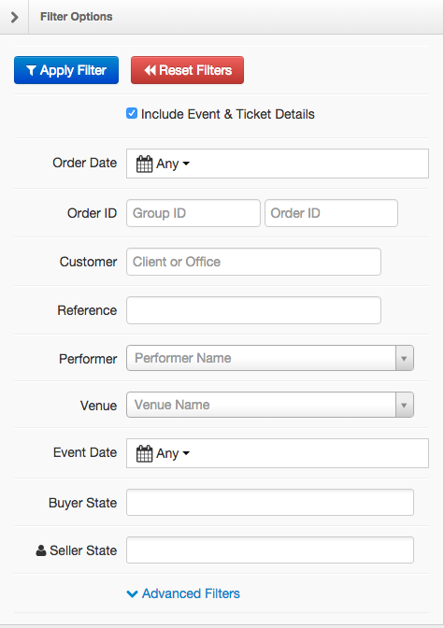Reset all filters with red button
This screenshot has height=628, width=444.
[x=187, y=70]
